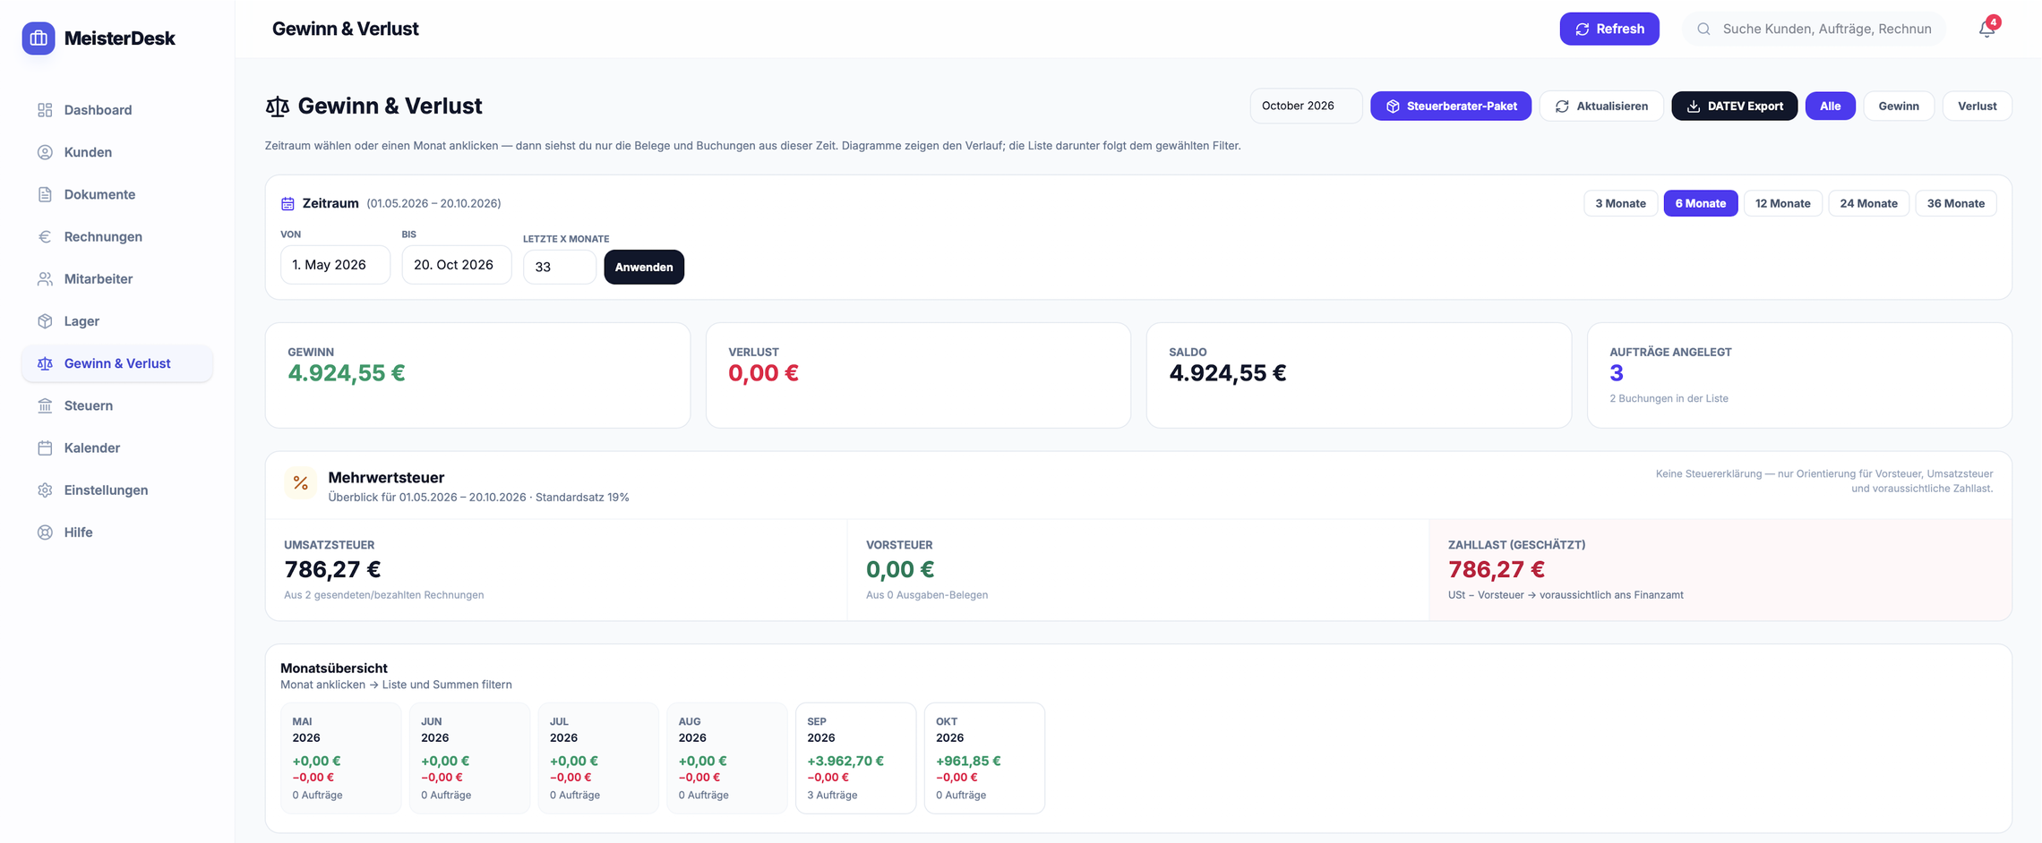This screenshot has height=843, width=2042.
Task: Click the Mitarbeiter people icon
Action: [45, 278]
